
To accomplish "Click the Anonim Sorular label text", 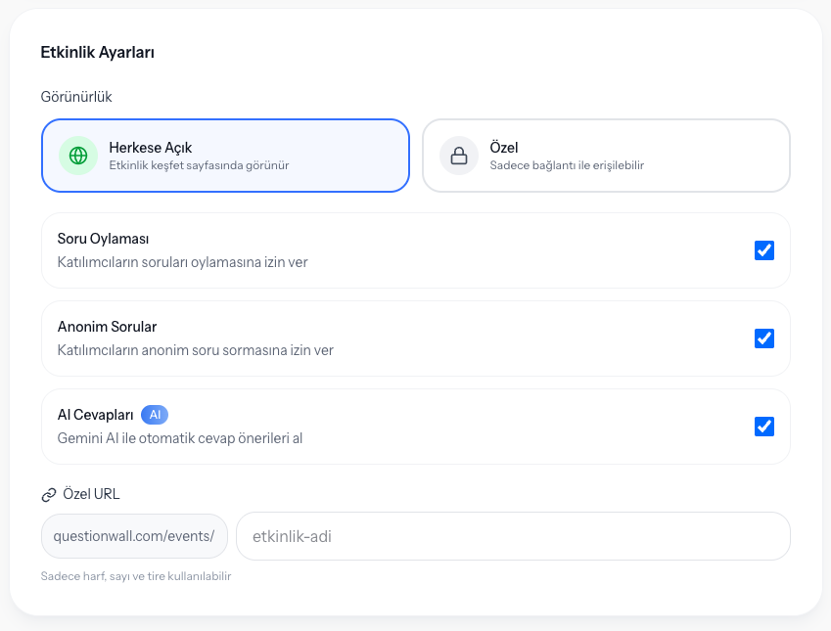I will [x=107, y=327].
